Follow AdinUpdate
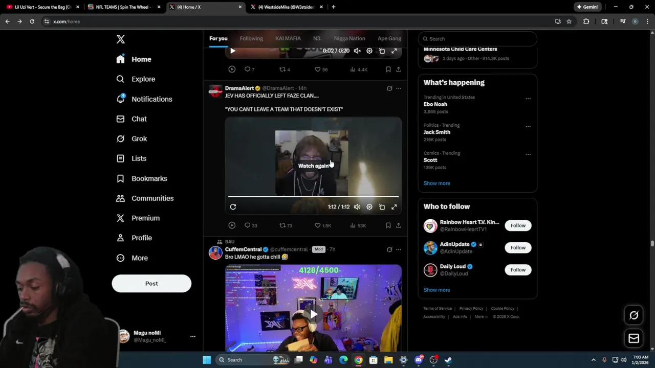 (518, 248)
